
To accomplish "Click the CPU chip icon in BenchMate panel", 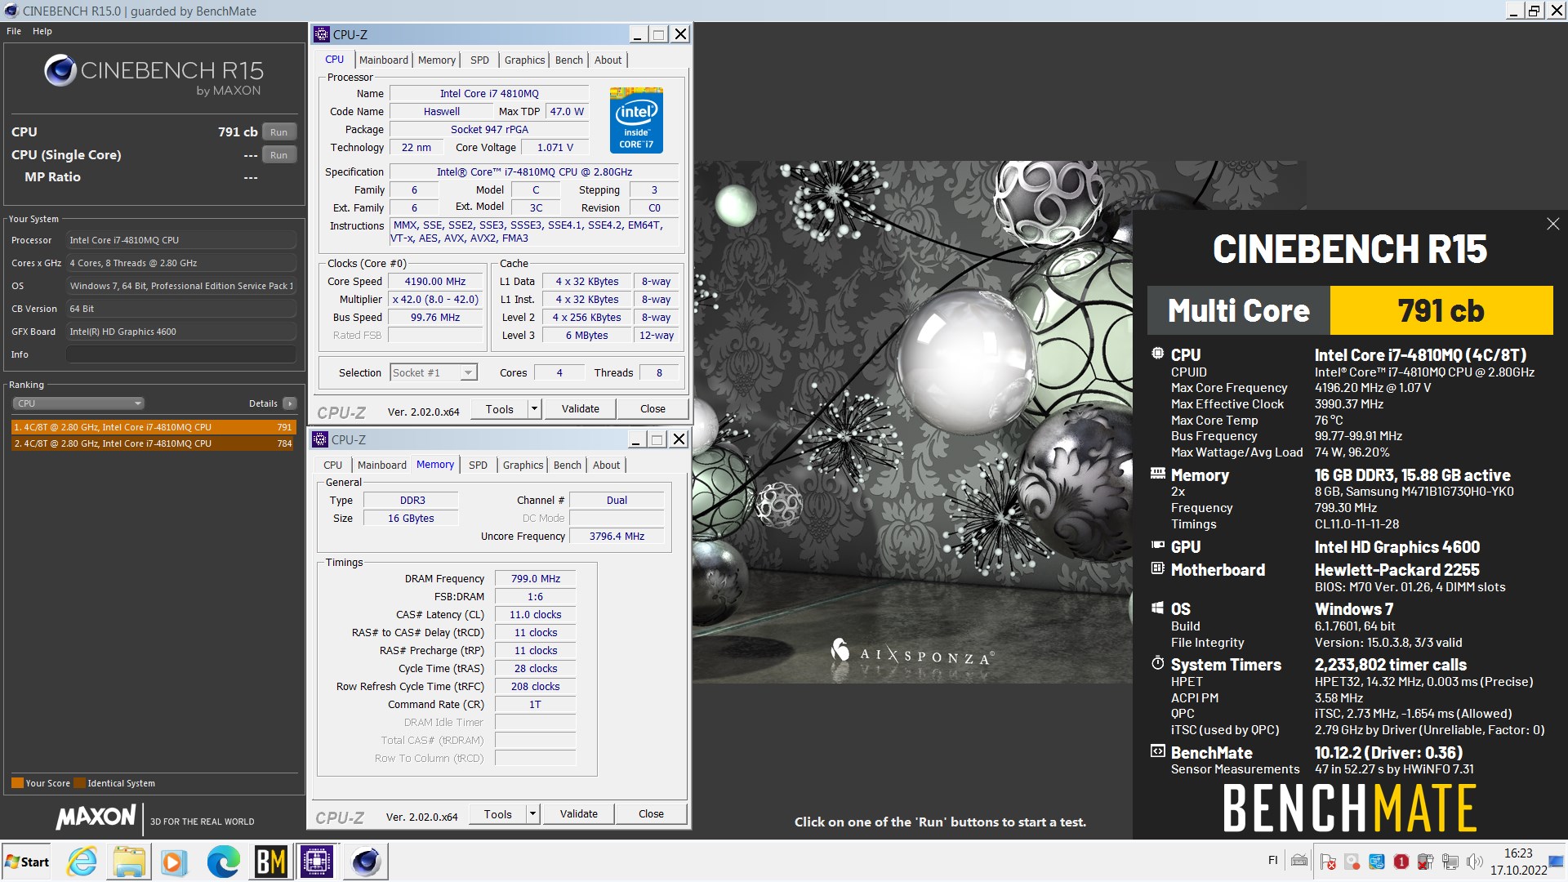I will click(x=1157, y=354).
